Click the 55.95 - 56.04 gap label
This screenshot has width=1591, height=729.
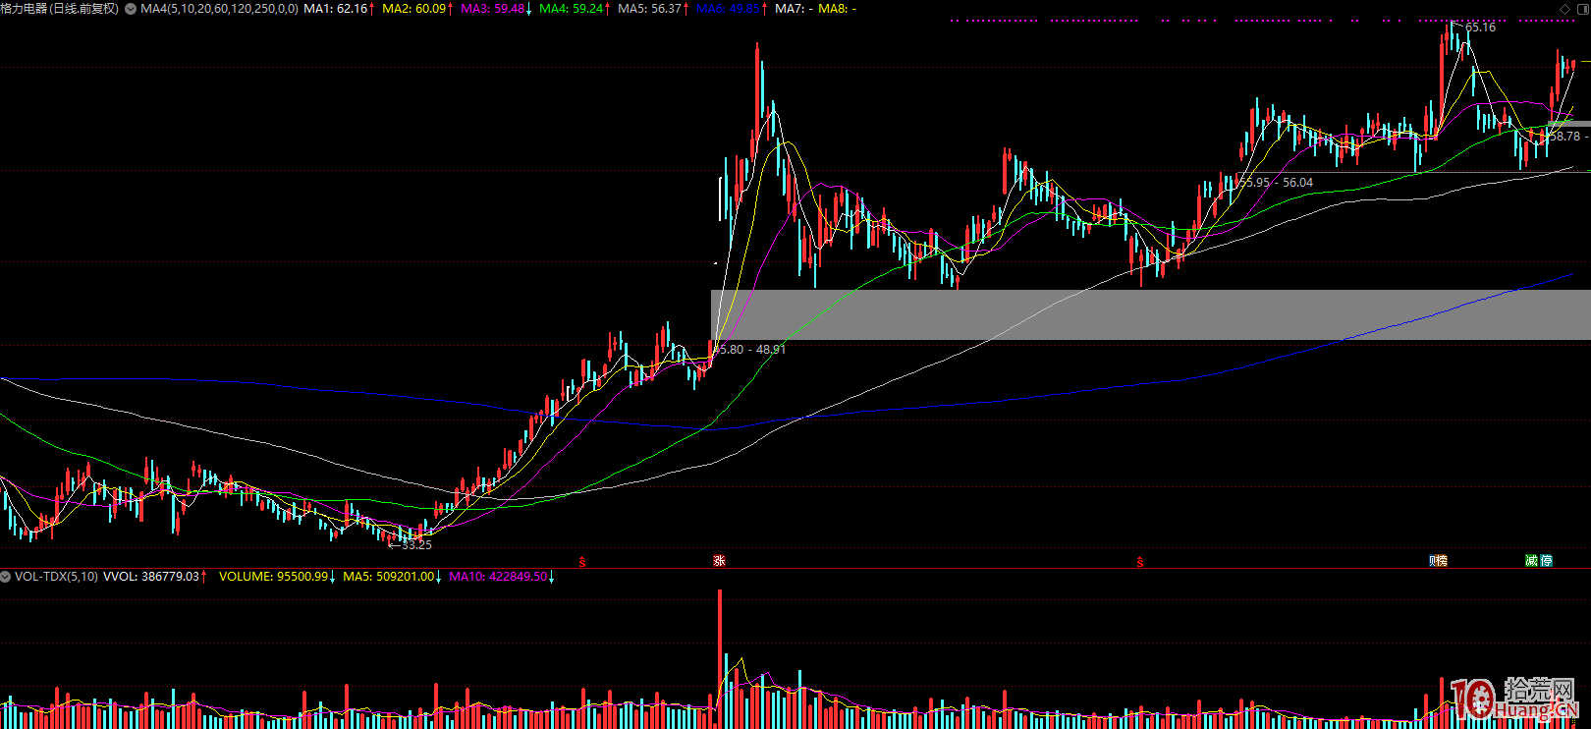coord(1275,183)
